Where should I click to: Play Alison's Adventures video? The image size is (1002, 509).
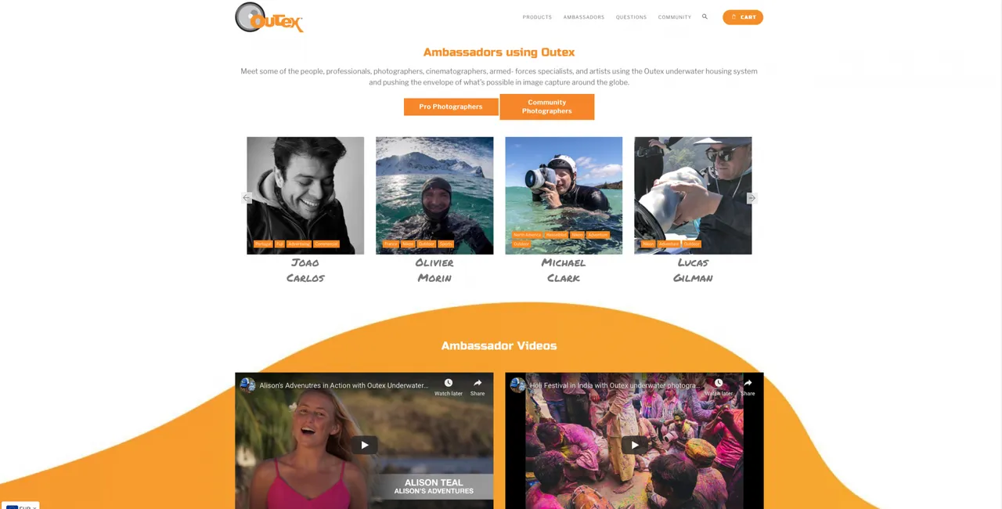[x=364, y=445]
